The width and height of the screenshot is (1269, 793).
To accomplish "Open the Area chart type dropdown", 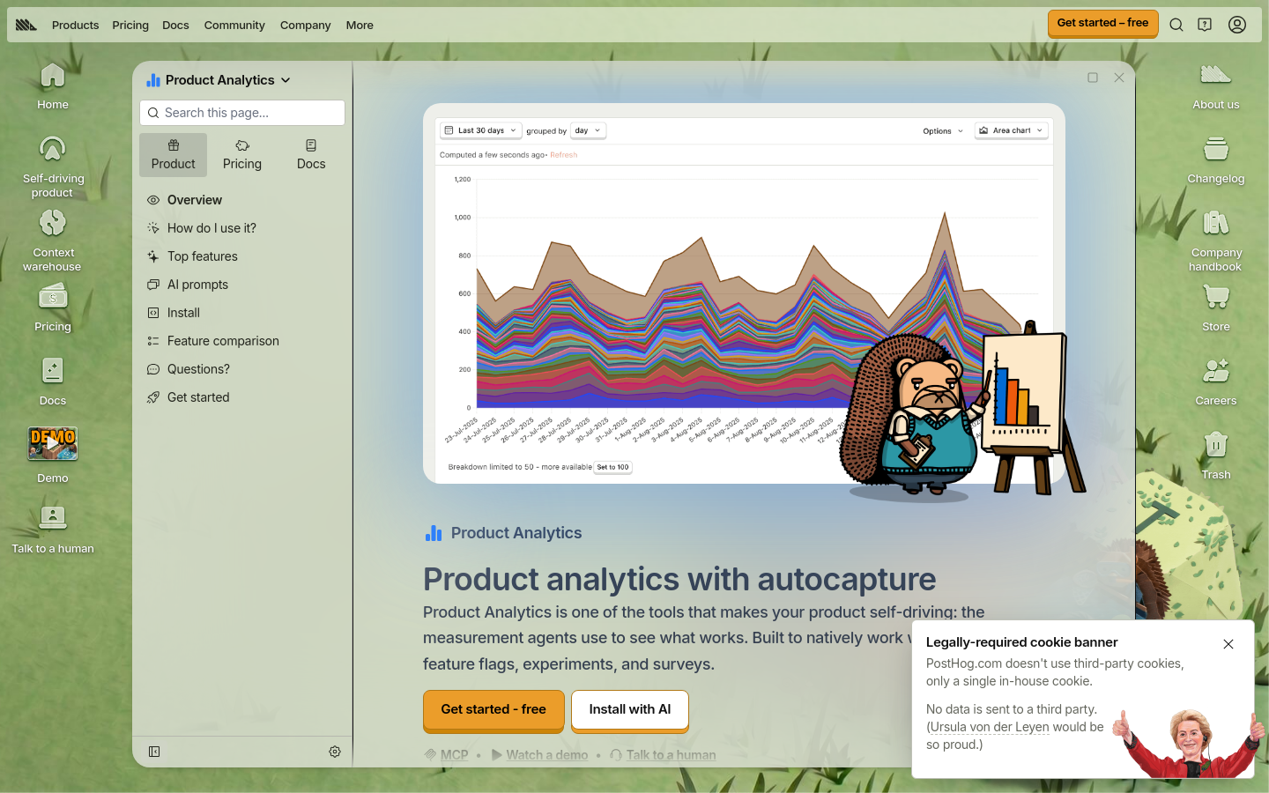I will pyautogui.click(x=1011, y=130).
